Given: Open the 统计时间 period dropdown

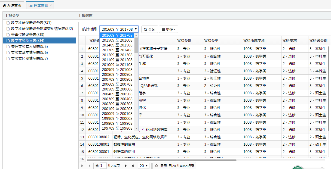Looking at the screenshot, I should point(119,29).
